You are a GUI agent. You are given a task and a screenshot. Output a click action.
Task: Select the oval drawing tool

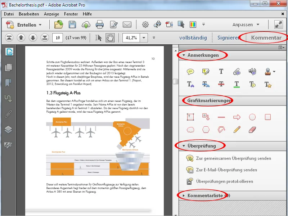coord(252,117)
